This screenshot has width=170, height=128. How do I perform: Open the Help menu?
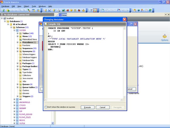[50, 6]
